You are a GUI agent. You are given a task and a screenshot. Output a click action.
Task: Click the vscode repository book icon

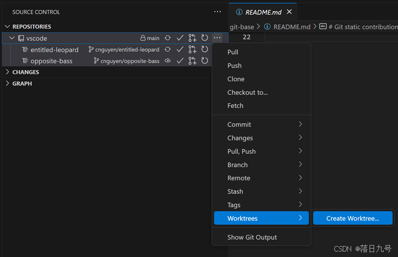[x=21, y=38]
